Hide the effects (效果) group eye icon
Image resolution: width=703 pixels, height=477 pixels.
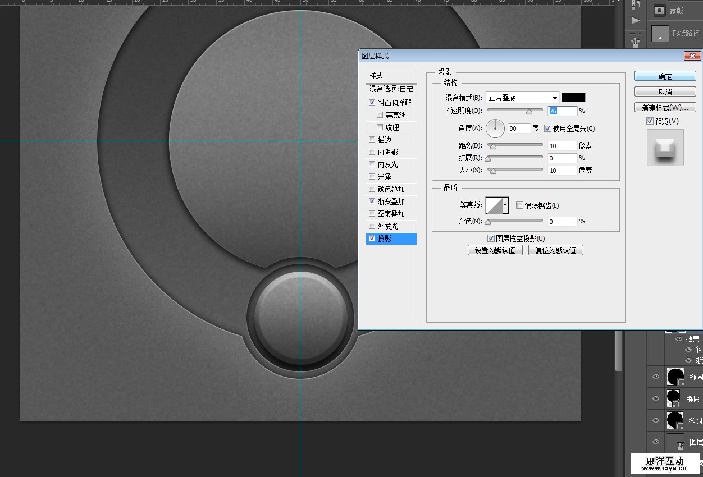(x=678, y=339)
